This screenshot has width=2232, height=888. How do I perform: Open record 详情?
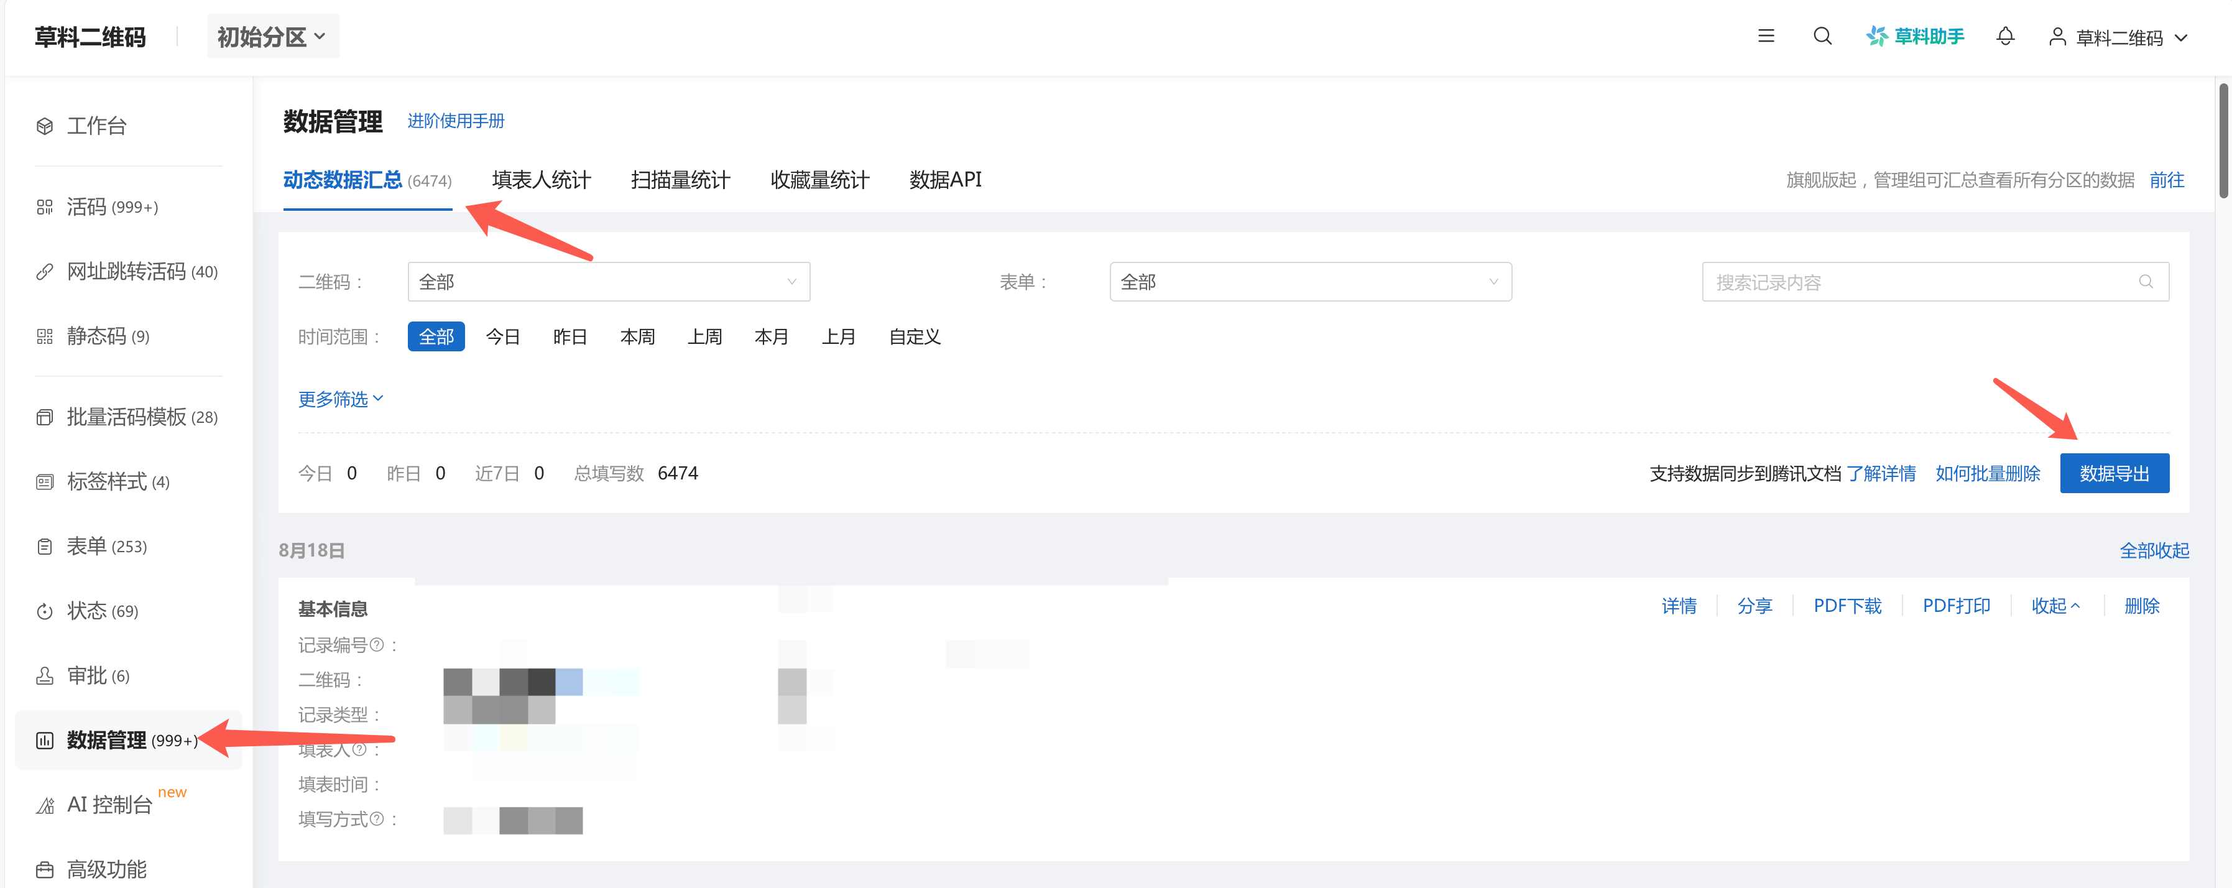pyautogui.click(x=1678, y=606)
